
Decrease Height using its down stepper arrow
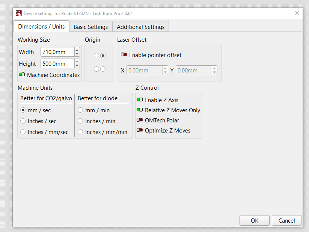point(77,65)
